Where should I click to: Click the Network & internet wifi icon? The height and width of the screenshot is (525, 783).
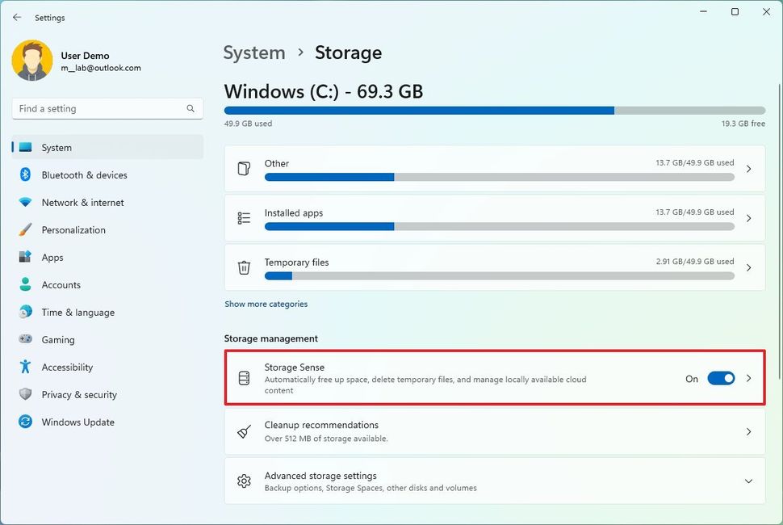coord(25,203)
